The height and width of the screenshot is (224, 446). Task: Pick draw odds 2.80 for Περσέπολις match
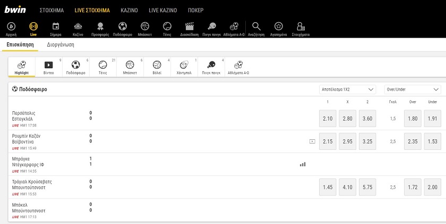pos(348,119)
